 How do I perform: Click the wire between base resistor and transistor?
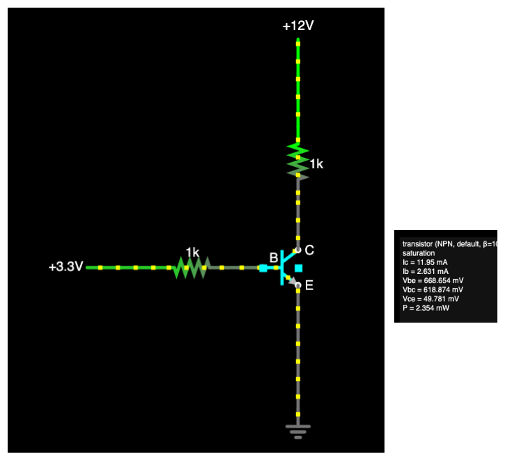point(235,268)
